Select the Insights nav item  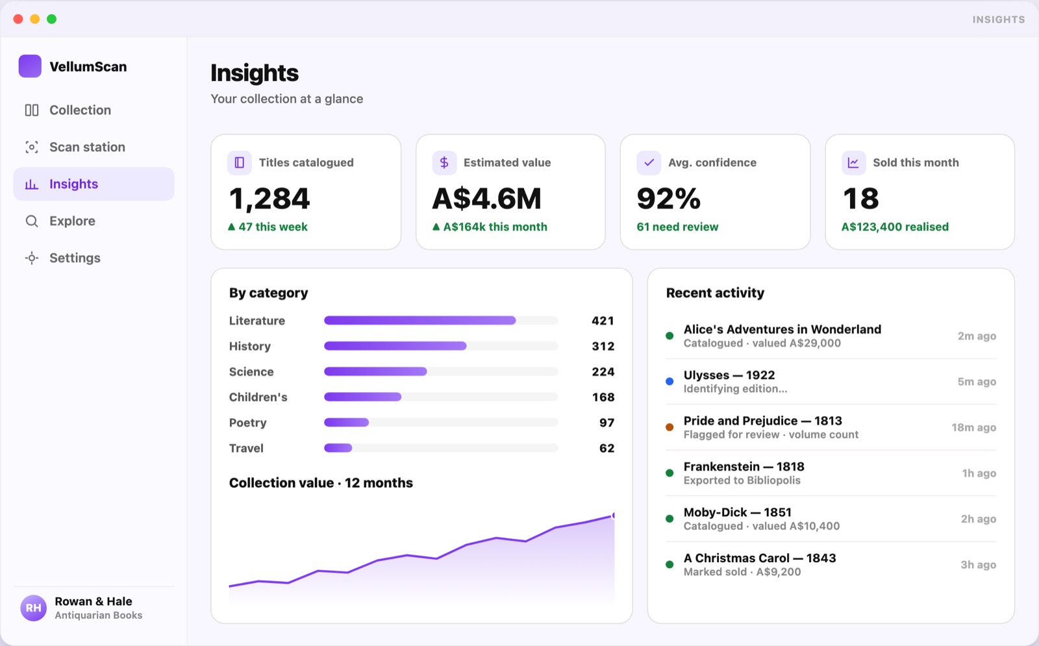94,184
